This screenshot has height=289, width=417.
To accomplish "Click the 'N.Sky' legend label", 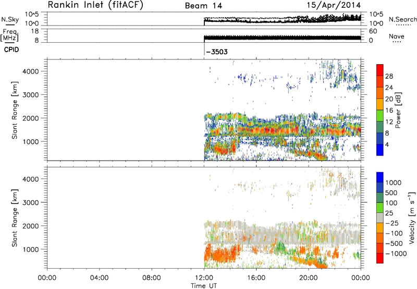I will click(10, 19).
